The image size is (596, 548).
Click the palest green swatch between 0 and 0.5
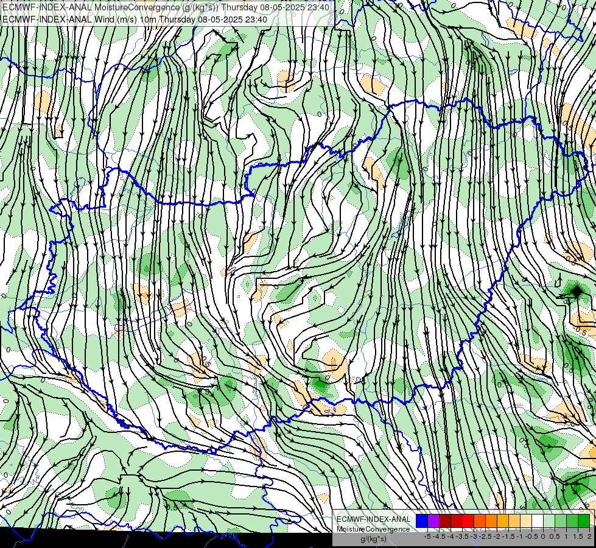coord(549,521)
